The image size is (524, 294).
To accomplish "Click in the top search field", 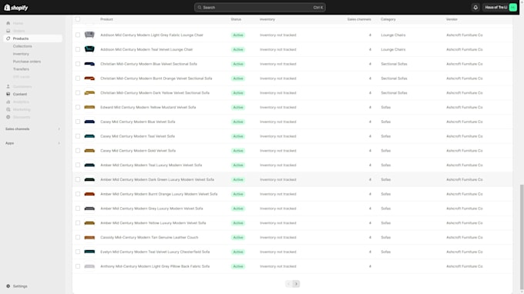I will click(260, 8).
